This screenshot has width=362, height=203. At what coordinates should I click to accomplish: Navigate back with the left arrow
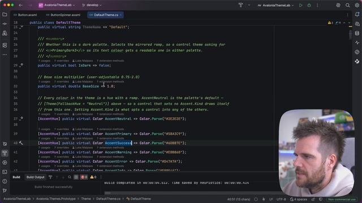(21, 5)
